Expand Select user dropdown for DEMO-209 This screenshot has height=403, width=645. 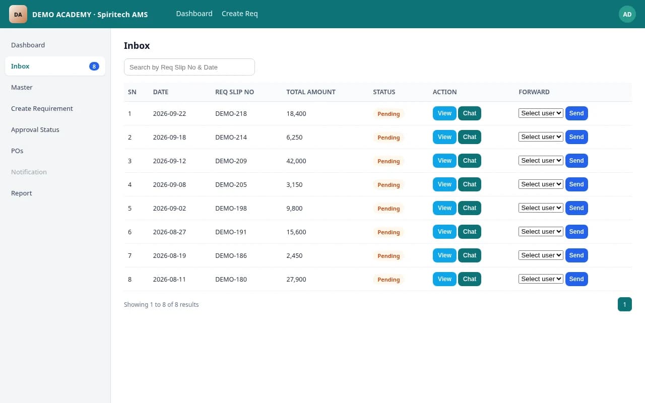click(541, 161)
